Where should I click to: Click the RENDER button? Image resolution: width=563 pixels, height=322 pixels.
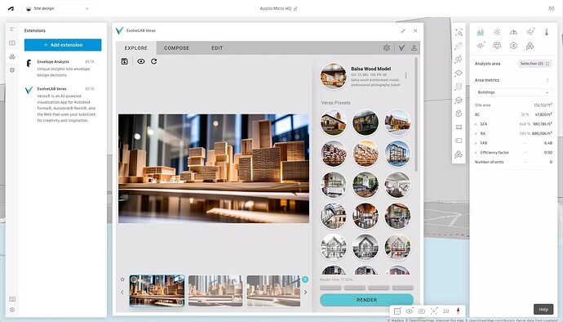tap(366, 300)
